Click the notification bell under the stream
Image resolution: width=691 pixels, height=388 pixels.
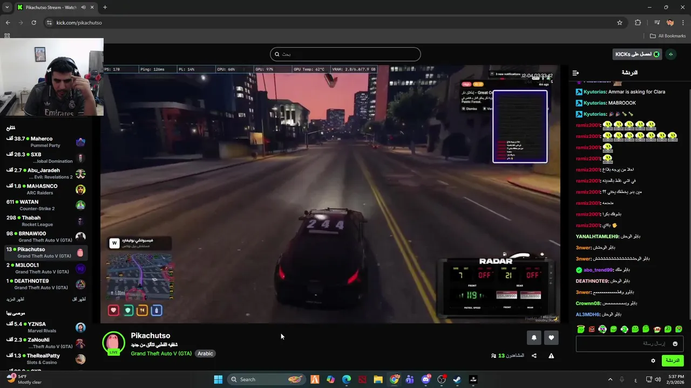pyautogui.click(x=534, y=337)
